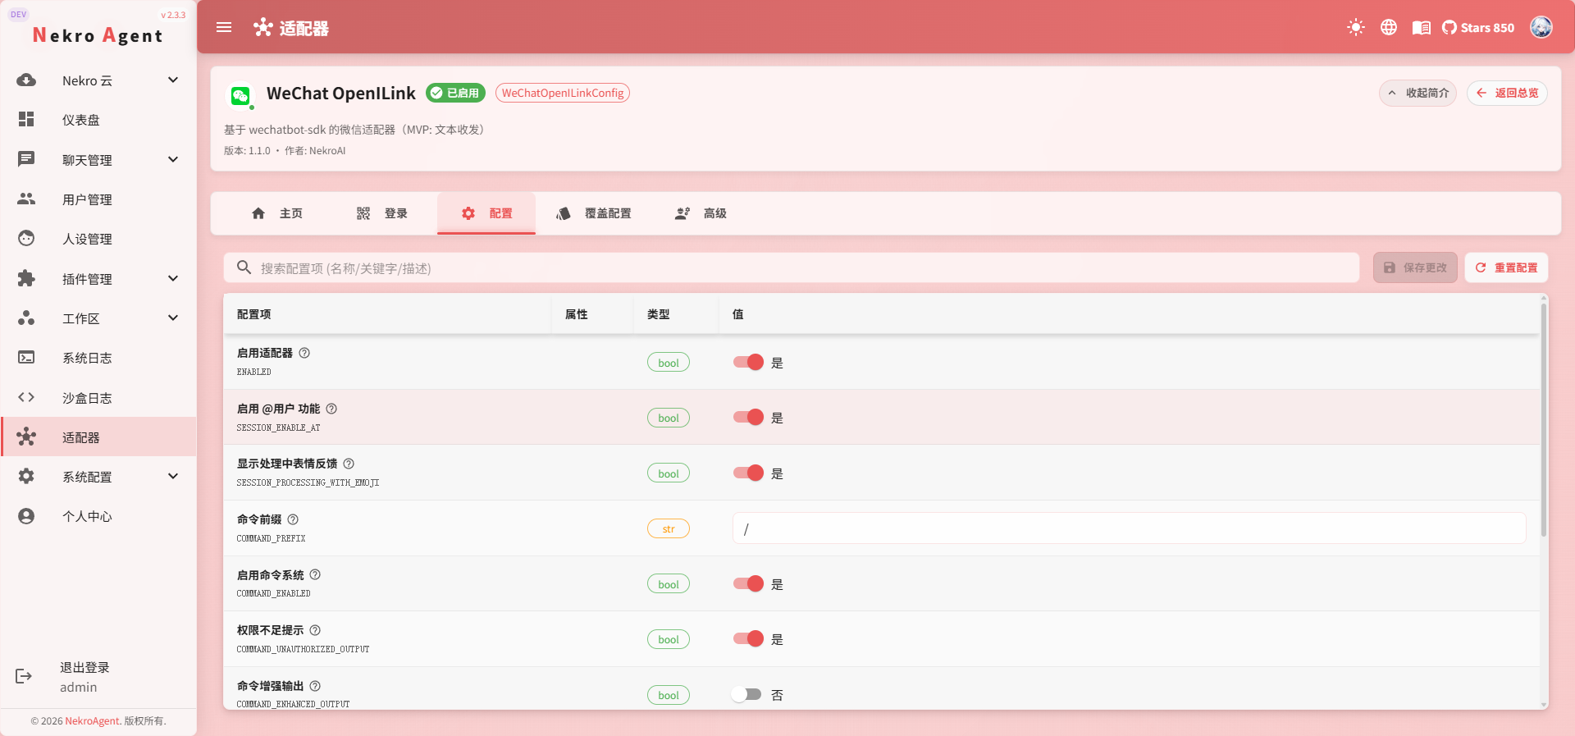Screen dimensions: 1575x736
Task: Click the dashboard icon beside 仪表盘
Action: pyautogui.click(x=26, y=120)
